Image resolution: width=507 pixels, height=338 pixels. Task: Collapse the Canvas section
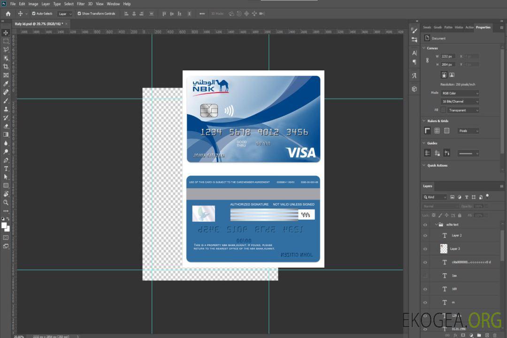point(424,48)
